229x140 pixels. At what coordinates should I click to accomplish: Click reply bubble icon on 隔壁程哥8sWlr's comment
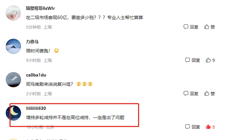[x=186, y=27]
